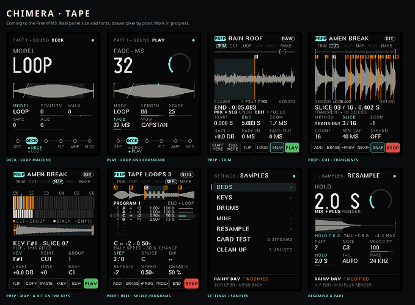Expand the MINE samples folder chevron

(x=291, y=218)
